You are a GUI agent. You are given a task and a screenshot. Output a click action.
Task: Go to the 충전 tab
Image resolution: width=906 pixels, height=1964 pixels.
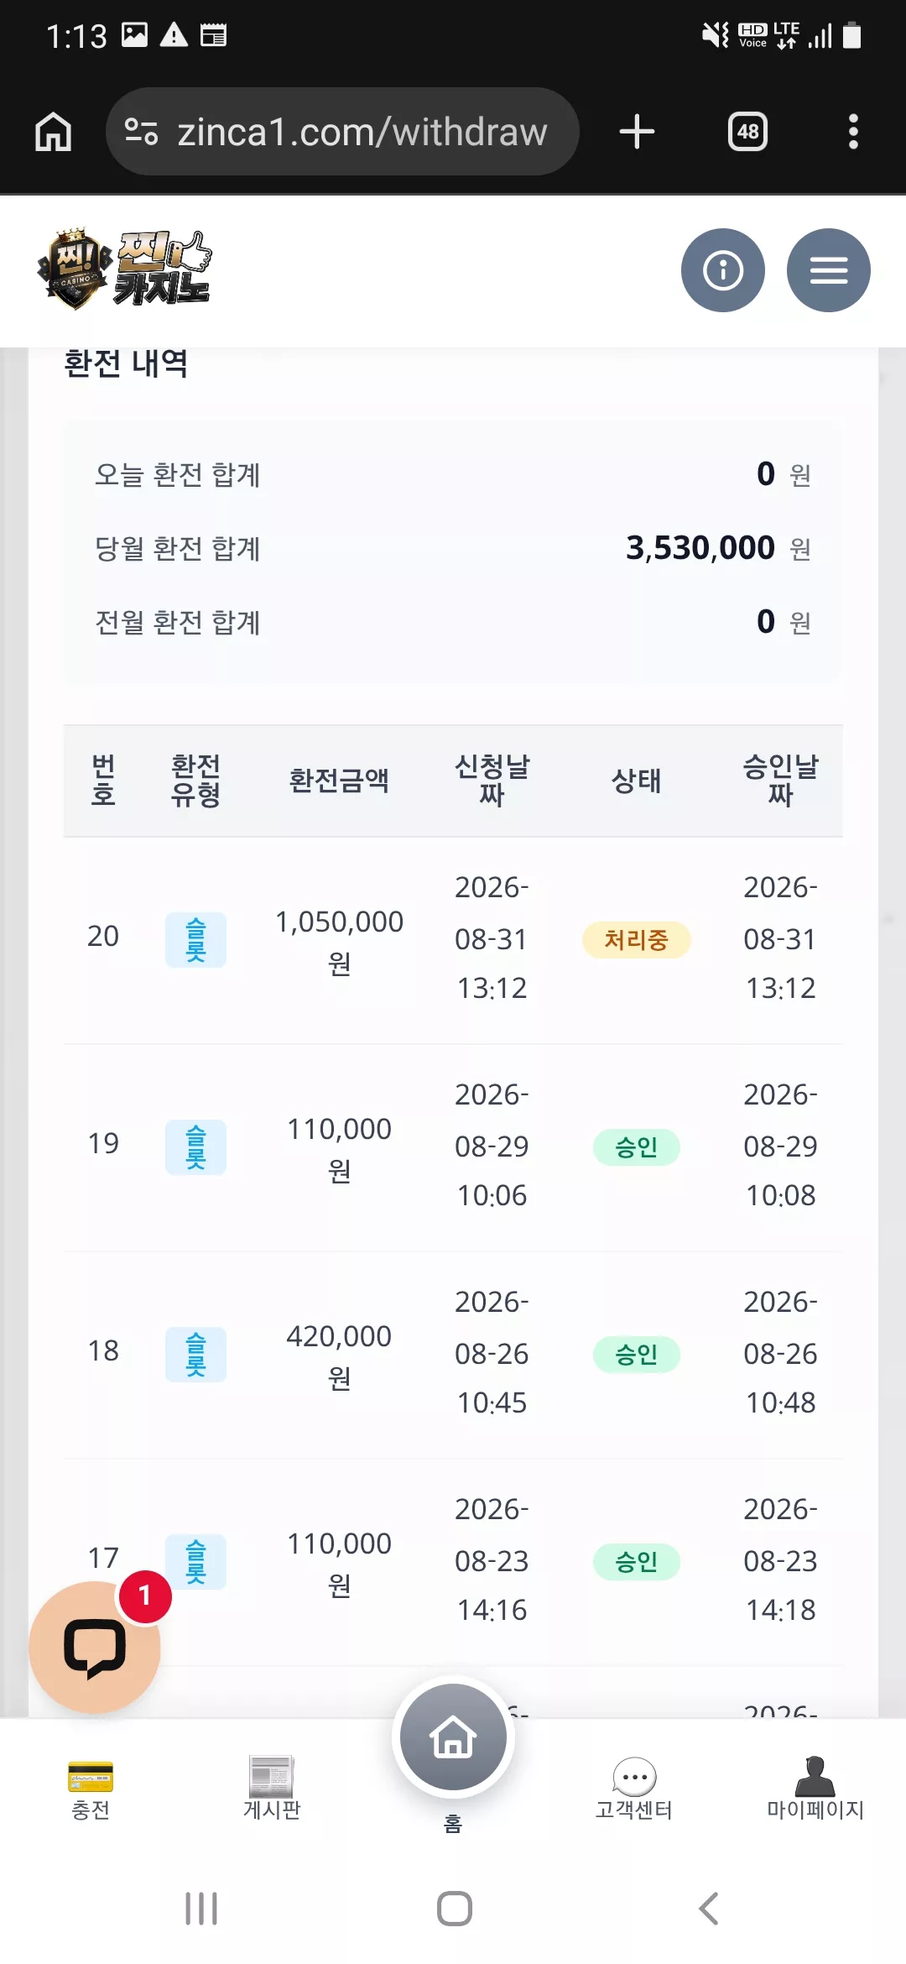91,1790
